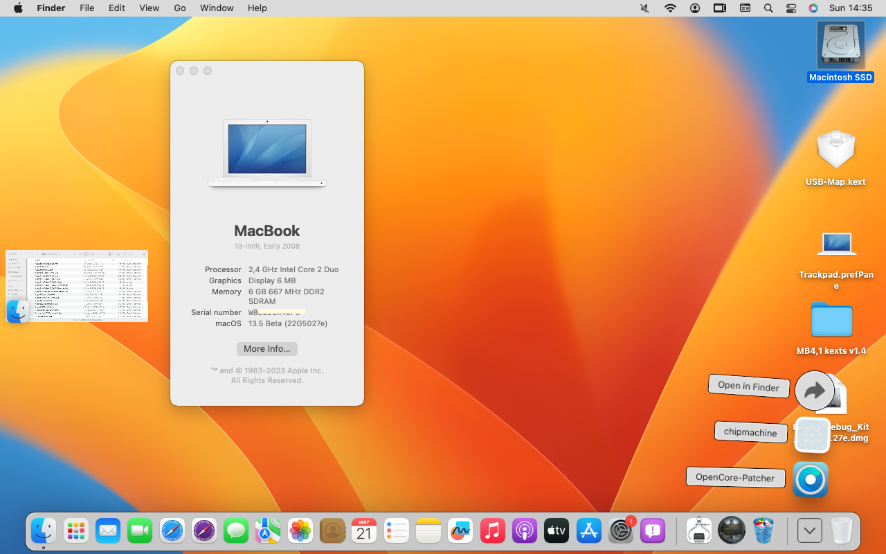Open the Mail app in Dock

pyautogui.click(x=108, y=531)
